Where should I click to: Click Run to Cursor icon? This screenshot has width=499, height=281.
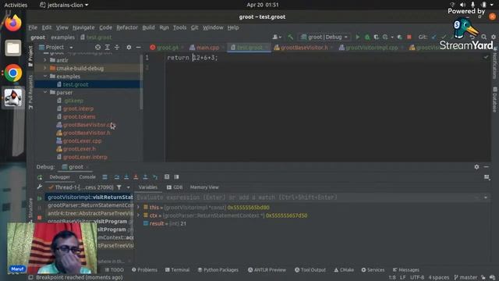click(x=155, y=177)
